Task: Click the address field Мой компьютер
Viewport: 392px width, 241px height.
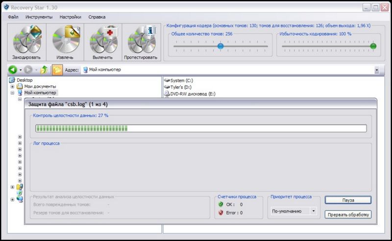Action: point(227,70)
